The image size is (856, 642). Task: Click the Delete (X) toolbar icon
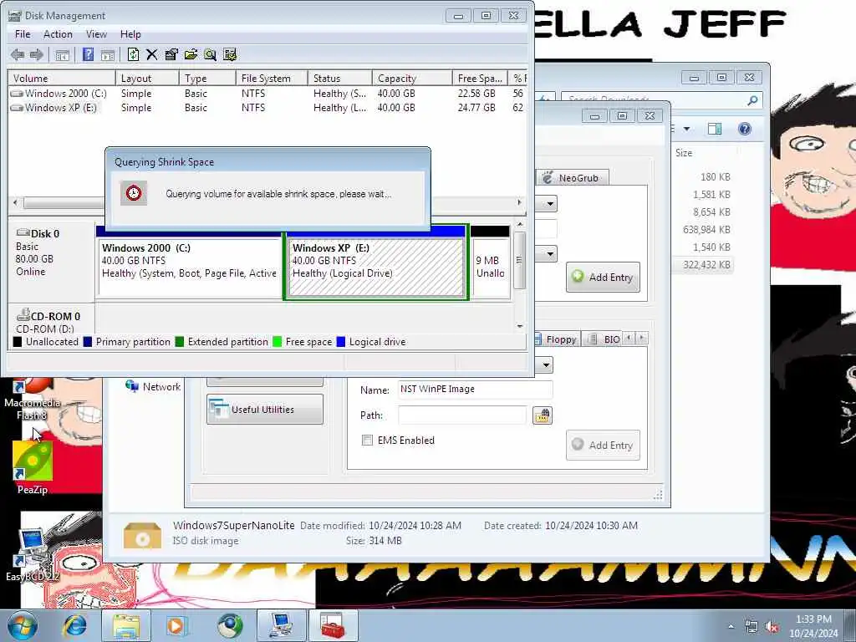pyautogui.click(x=152, y=54)
